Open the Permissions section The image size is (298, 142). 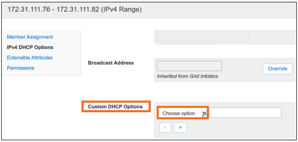tap(20, 68)
